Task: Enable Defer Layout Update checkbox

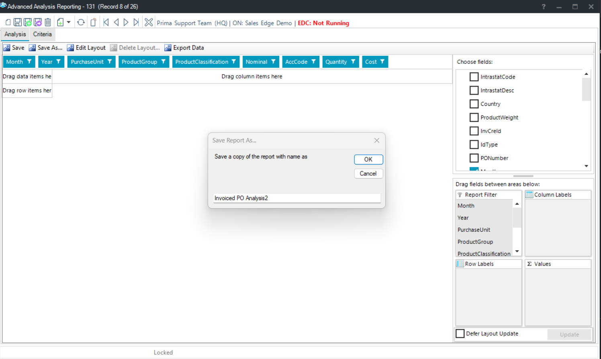Action: 460,334
